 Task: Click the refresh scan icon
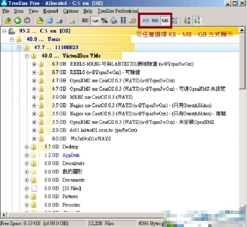[50, 21]
